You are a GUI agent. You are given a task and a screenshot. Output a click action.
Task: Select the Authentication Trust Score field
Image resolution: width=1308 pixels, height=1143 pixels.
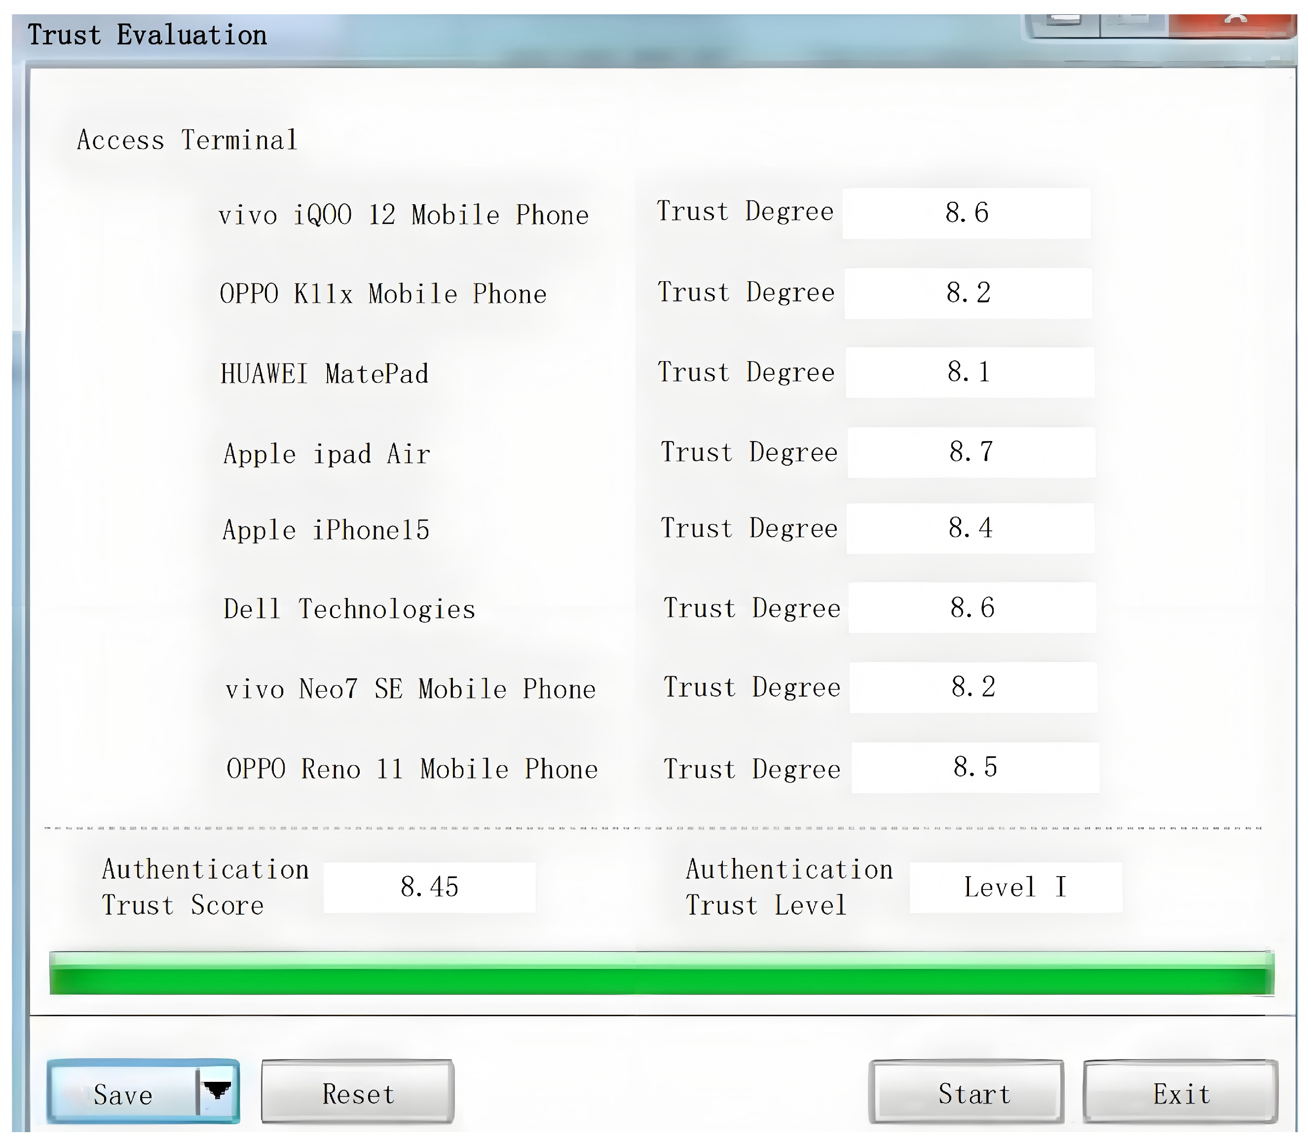click(429, 887)
